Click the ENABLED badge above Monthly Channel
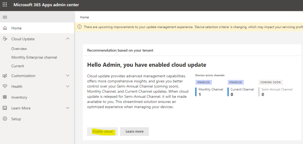The image size is (303, 144). (204, 82)
